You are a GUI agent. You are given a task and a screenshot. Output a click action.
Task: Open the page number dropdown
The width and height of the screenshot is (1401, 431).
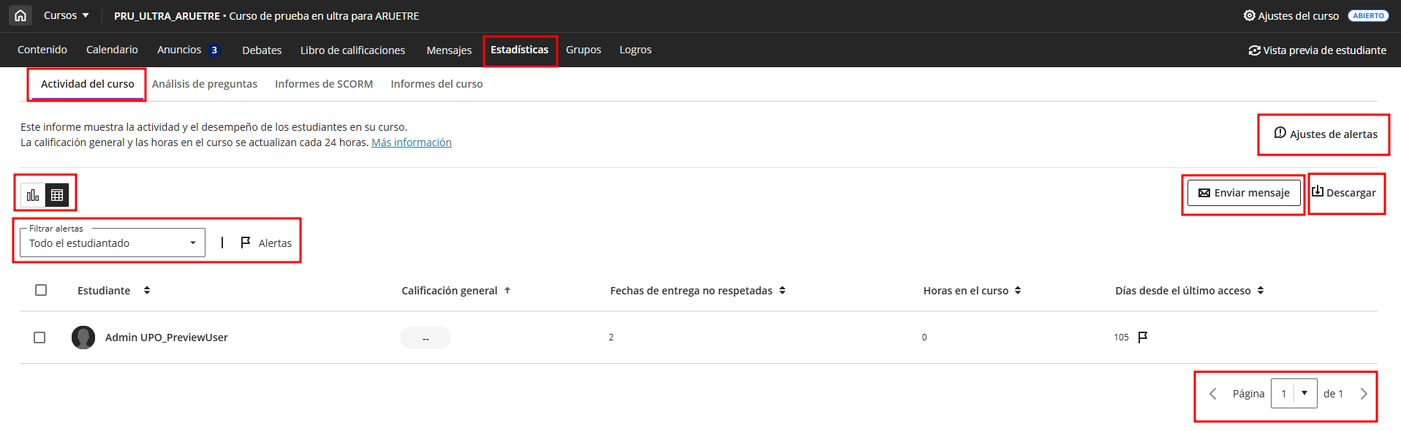[x=1304, y=393]
